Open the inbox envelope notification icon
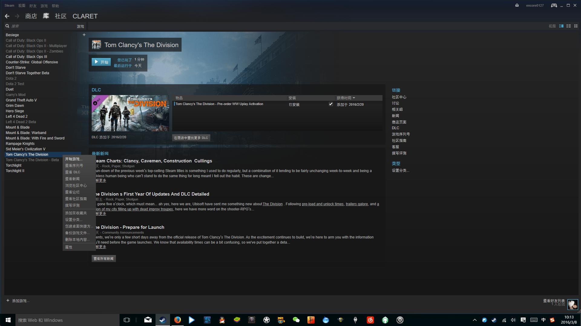Image resolution: width=581 pixels, height=326 pixels. point(517,5)
